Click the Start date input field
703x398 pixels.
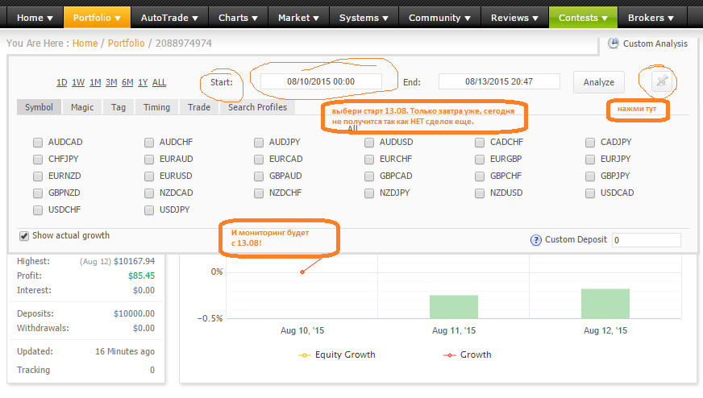pos(321,81)
